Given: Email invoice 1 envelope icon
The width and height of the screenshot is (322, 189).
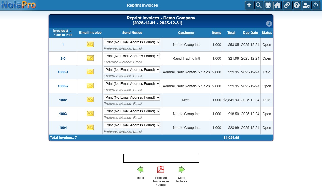Looking at the screenshot, I should point(90,44).
